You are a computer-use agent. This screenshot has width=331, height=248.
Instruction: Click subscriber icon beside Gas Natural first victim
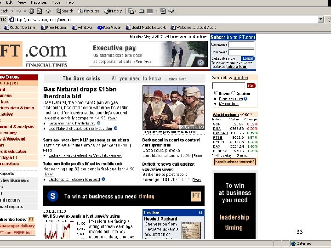[115, 128]
